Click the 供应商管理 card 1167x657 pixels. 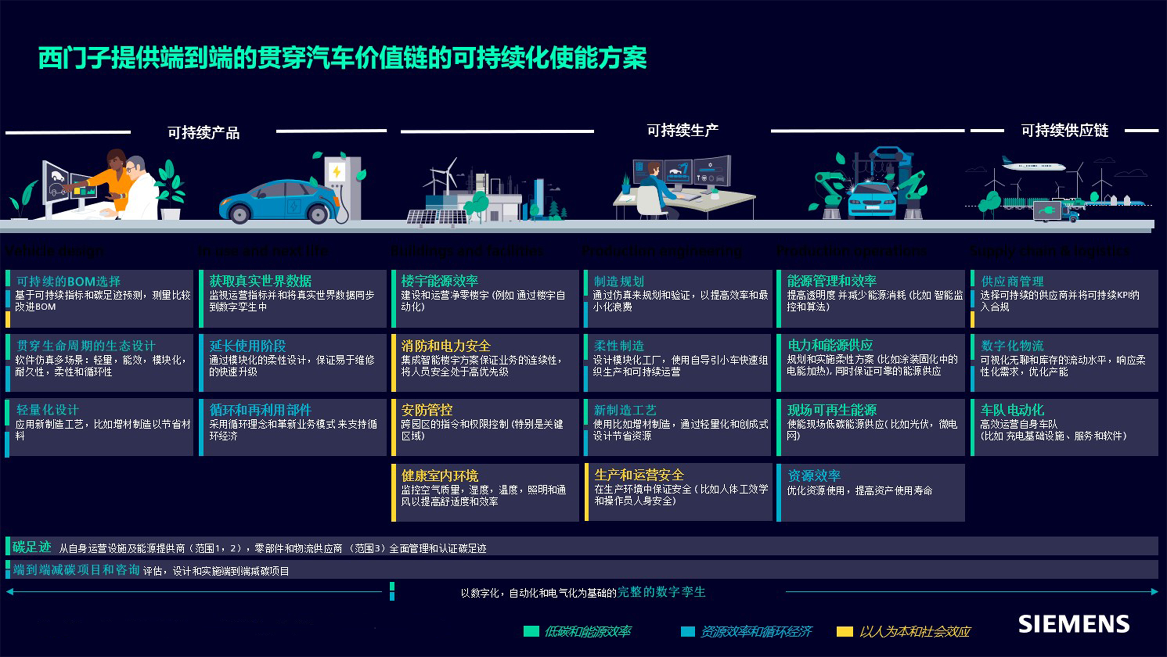click(1064, 299)
